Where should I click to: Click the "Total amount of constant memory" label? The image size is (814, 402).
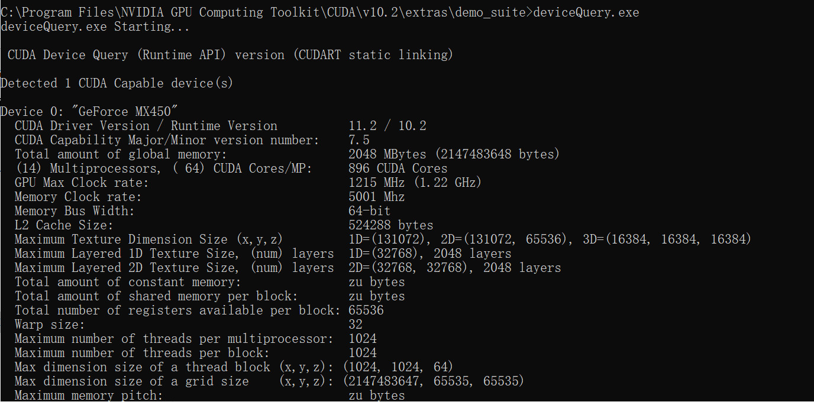coord(128,282)
